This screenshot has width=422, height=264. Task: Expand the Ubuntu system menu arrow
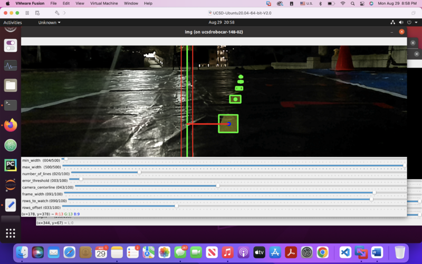[416, 22]
